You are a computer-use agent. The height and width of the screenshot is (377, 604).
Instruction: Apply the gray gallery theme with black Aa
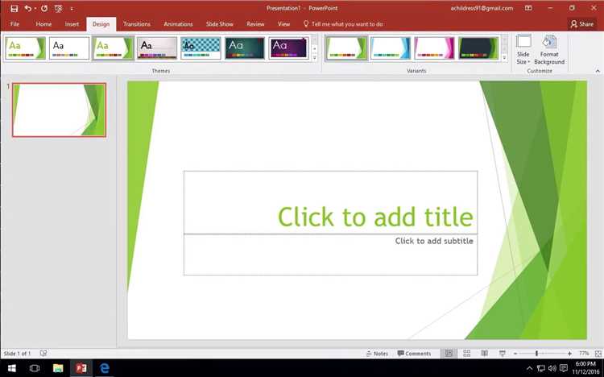157,48
